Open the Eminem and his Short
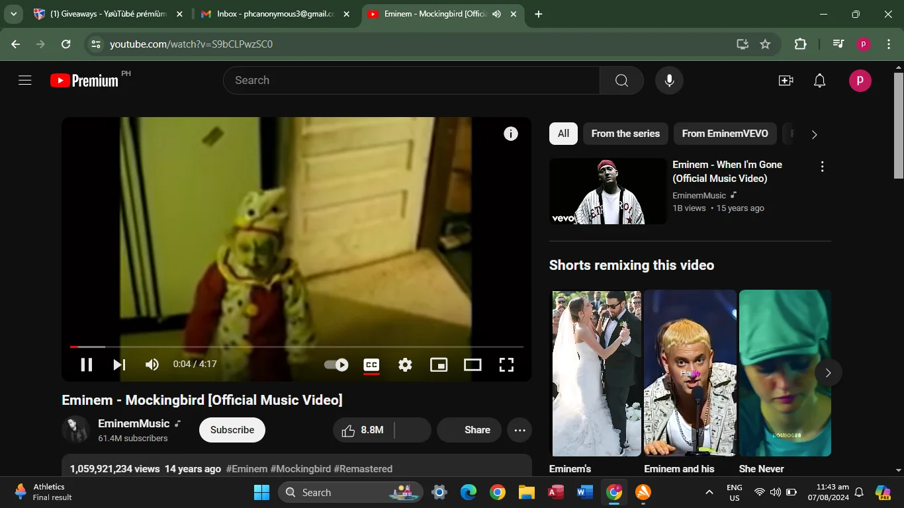 690,373
